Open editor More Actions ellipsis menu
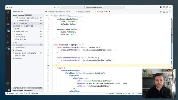Screen dimensions: 178x100 point(170,12)
